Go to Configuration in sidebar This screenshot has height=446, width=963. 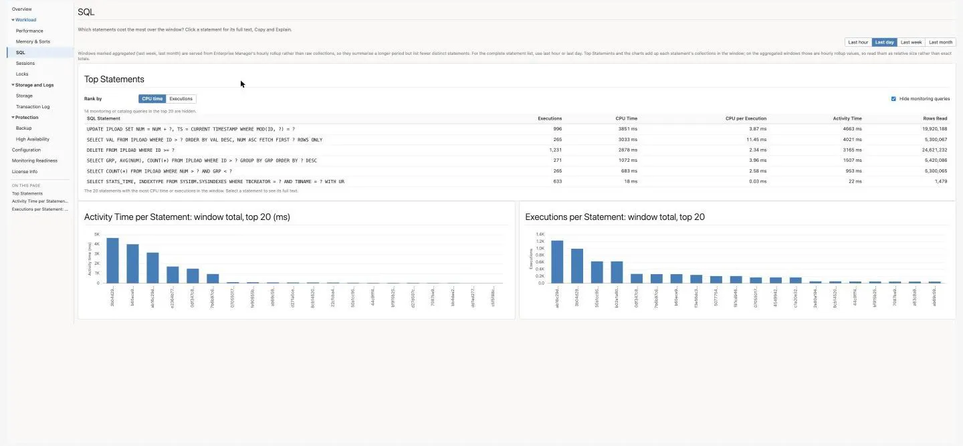point(26,150)
